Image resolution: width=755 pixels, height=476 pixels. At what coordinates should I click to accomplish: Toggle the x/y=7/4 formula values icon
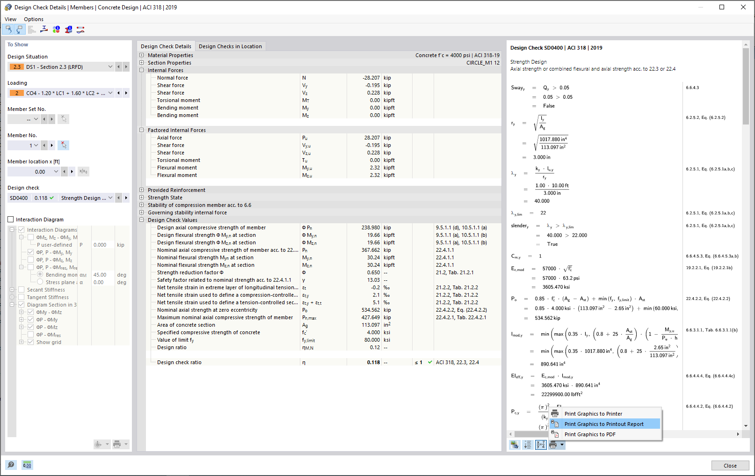click(x=541, y=445)
